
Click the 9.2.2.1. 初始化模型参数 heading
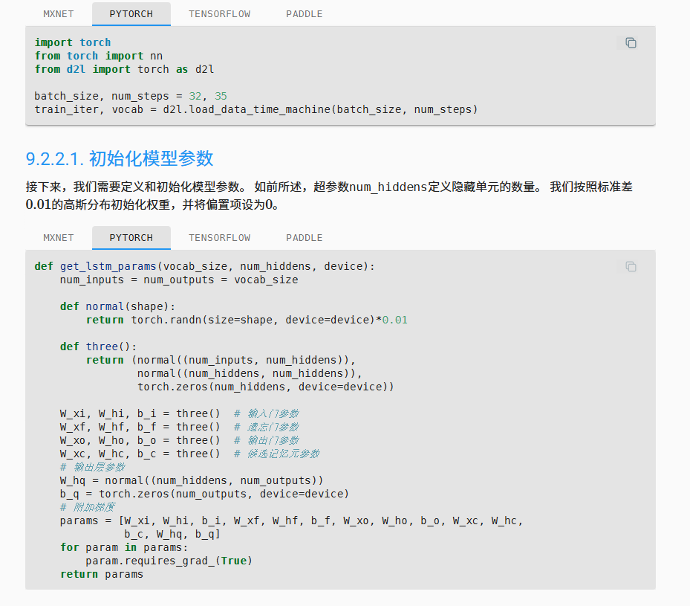(x=120, y=158)
